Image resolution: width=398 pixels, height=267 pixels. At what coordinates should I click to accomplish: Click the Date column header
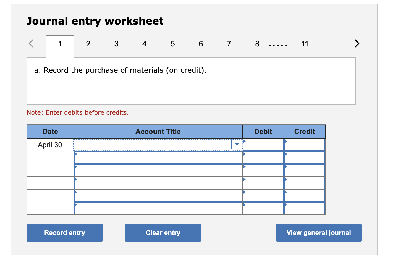(50, 132)
